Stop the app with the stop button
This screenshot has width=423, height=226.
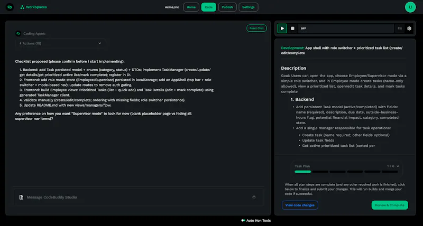292,29
